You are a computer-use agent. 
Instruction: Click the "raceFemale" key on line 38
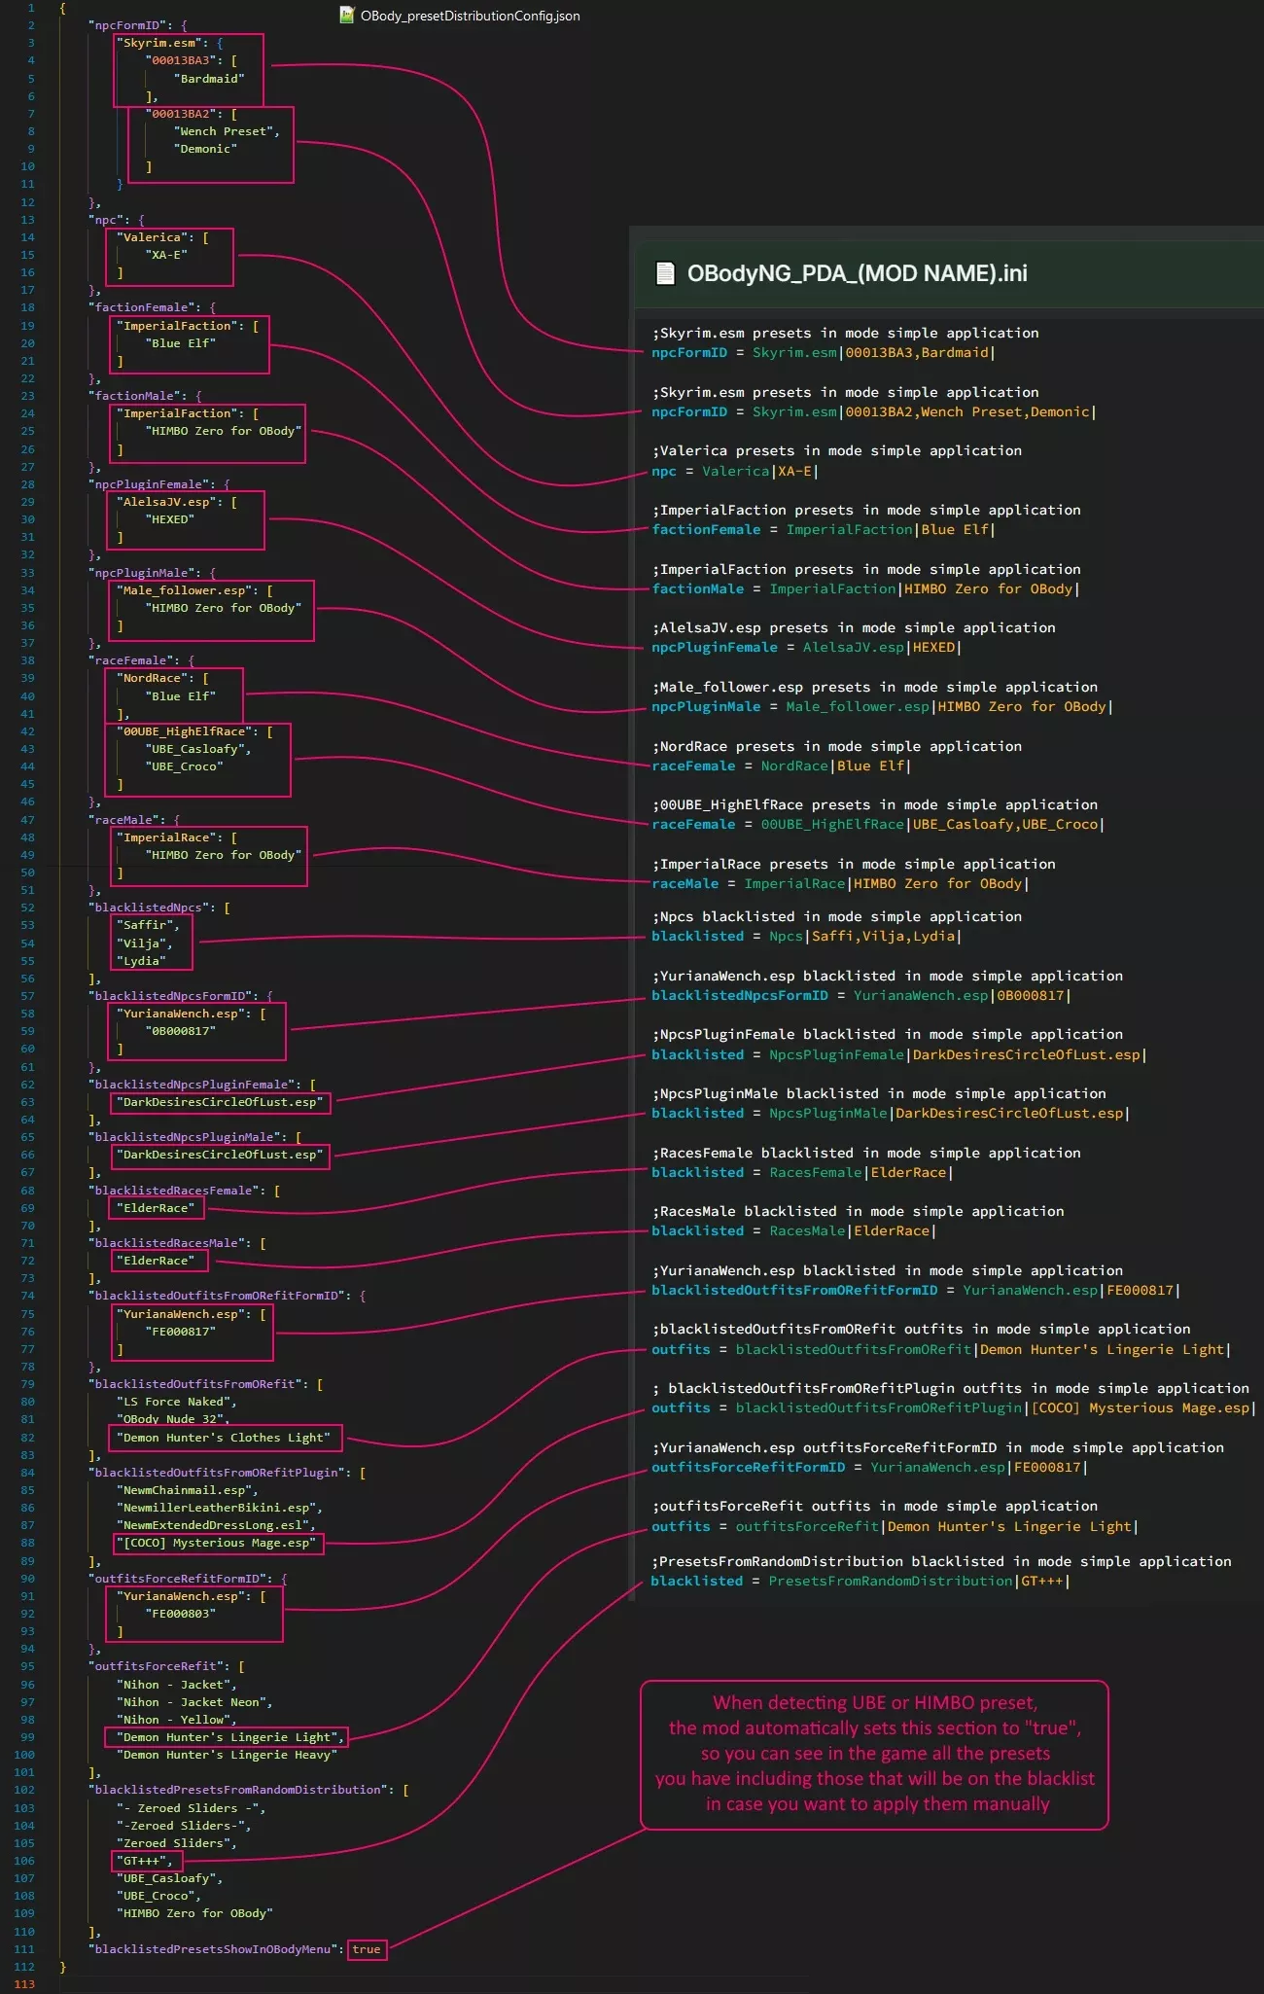tap(131, 660)
